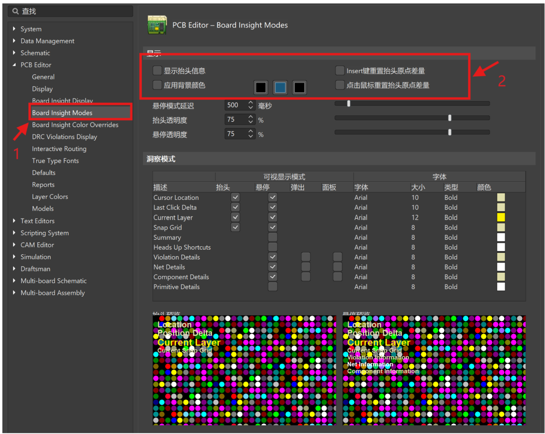Click the PCB Editor page icon
Screen dimensions: 545x434
pyautogui.click(x=157, y=25)
